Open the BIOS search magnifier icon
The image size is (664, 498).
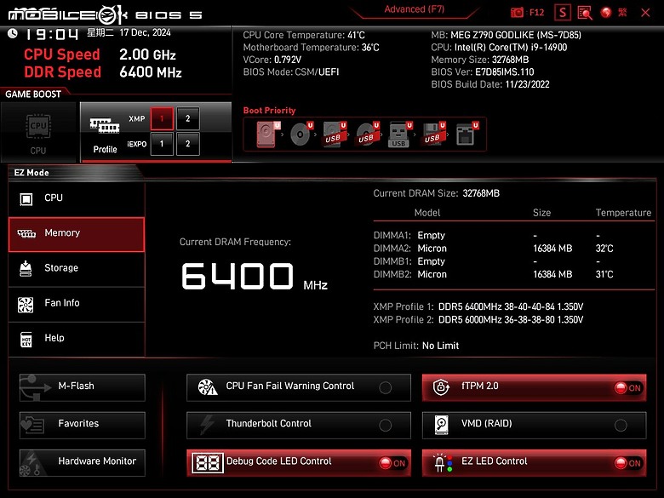point(585,13)
